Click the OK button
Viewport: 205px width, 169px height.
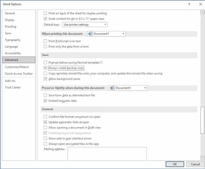[175, 164]
